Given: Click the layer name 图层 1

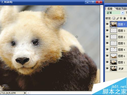Looking at the screenshot, I should (121, 62).
